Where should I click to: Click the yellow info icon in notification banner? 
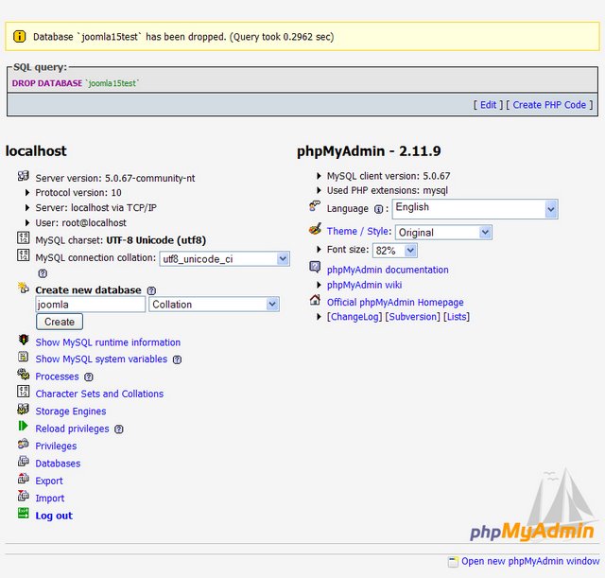tap(19, 36)
